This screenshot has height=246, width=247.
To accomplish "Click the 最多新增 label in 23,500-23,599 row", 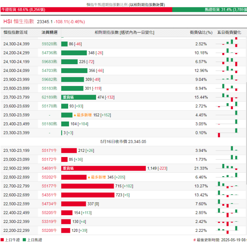I will (x=83, y=115).
